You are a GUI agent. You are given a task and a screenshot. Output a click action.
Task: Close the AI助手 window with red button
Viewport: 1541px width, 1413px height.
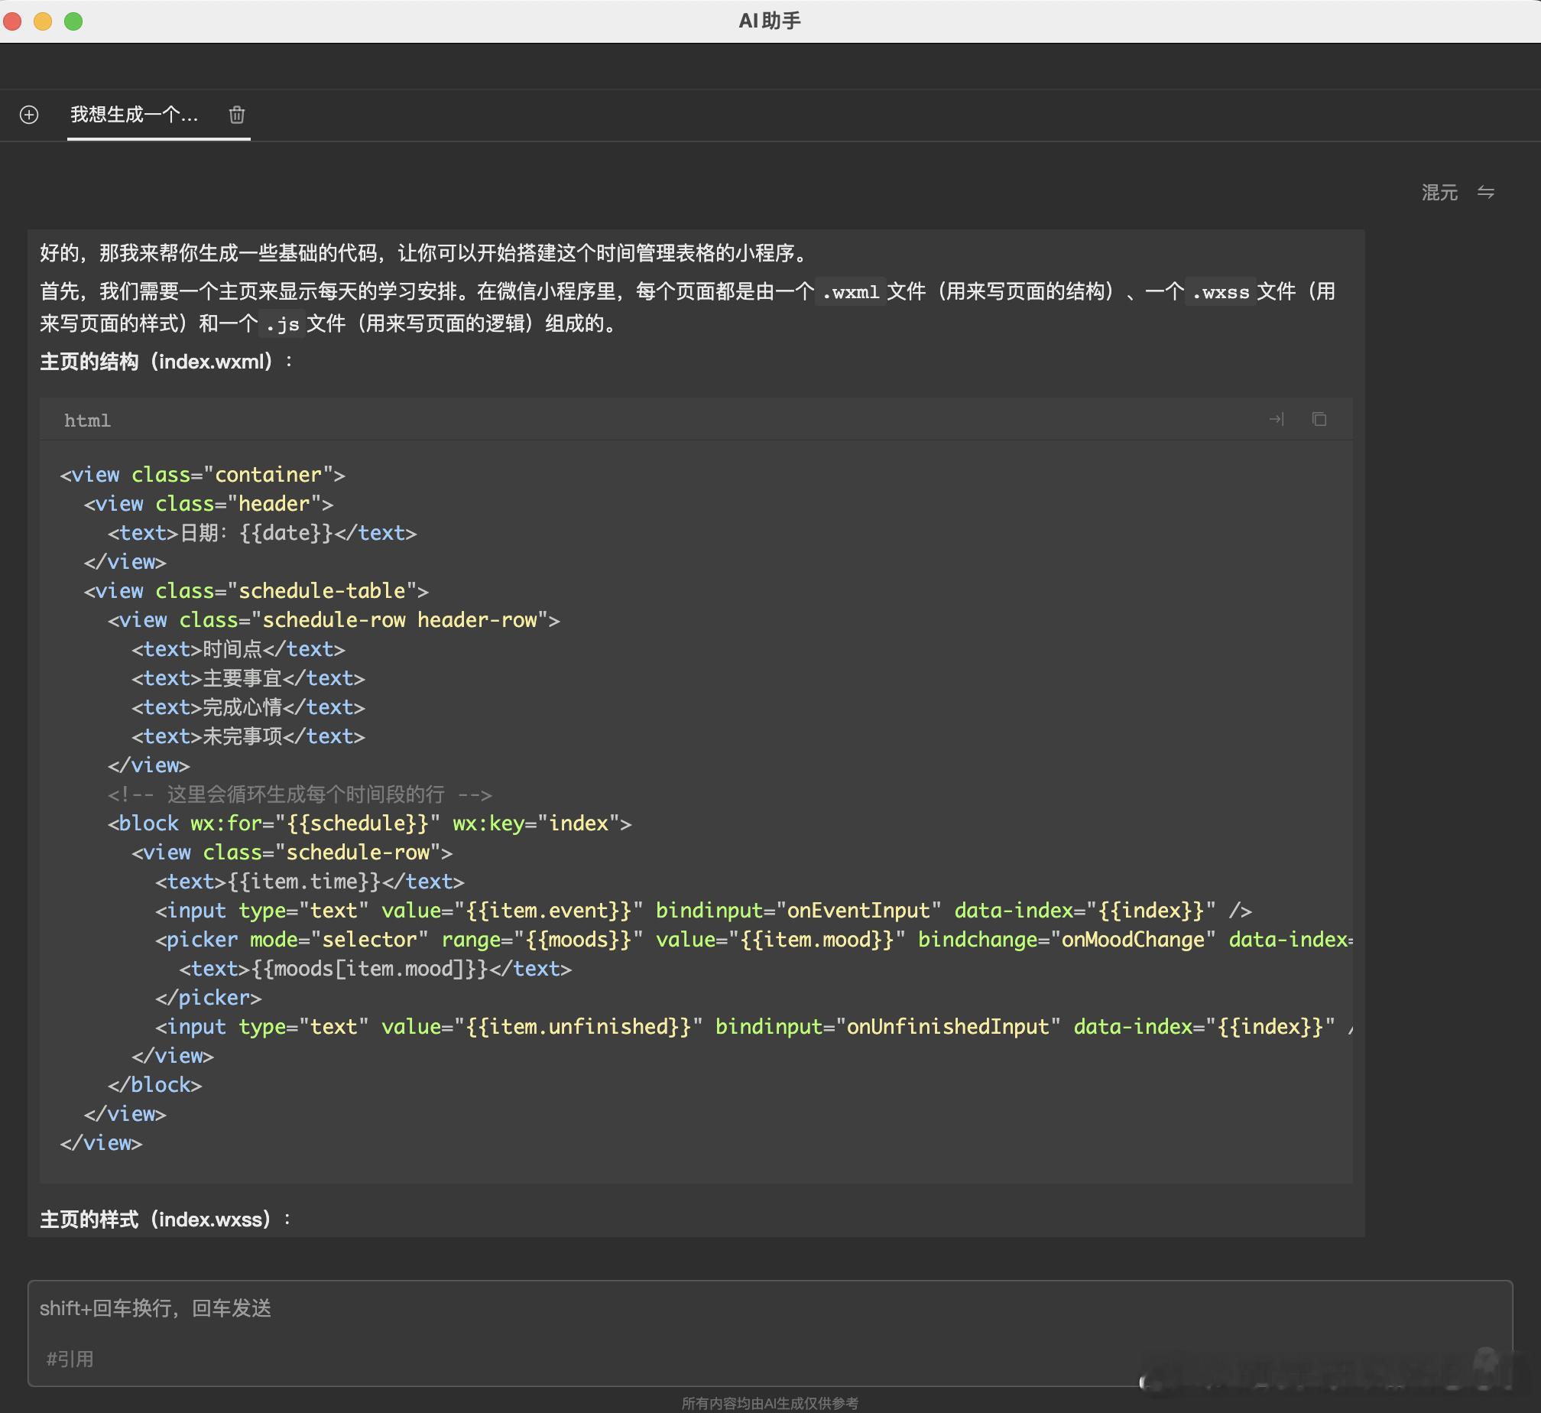[12, 21]
